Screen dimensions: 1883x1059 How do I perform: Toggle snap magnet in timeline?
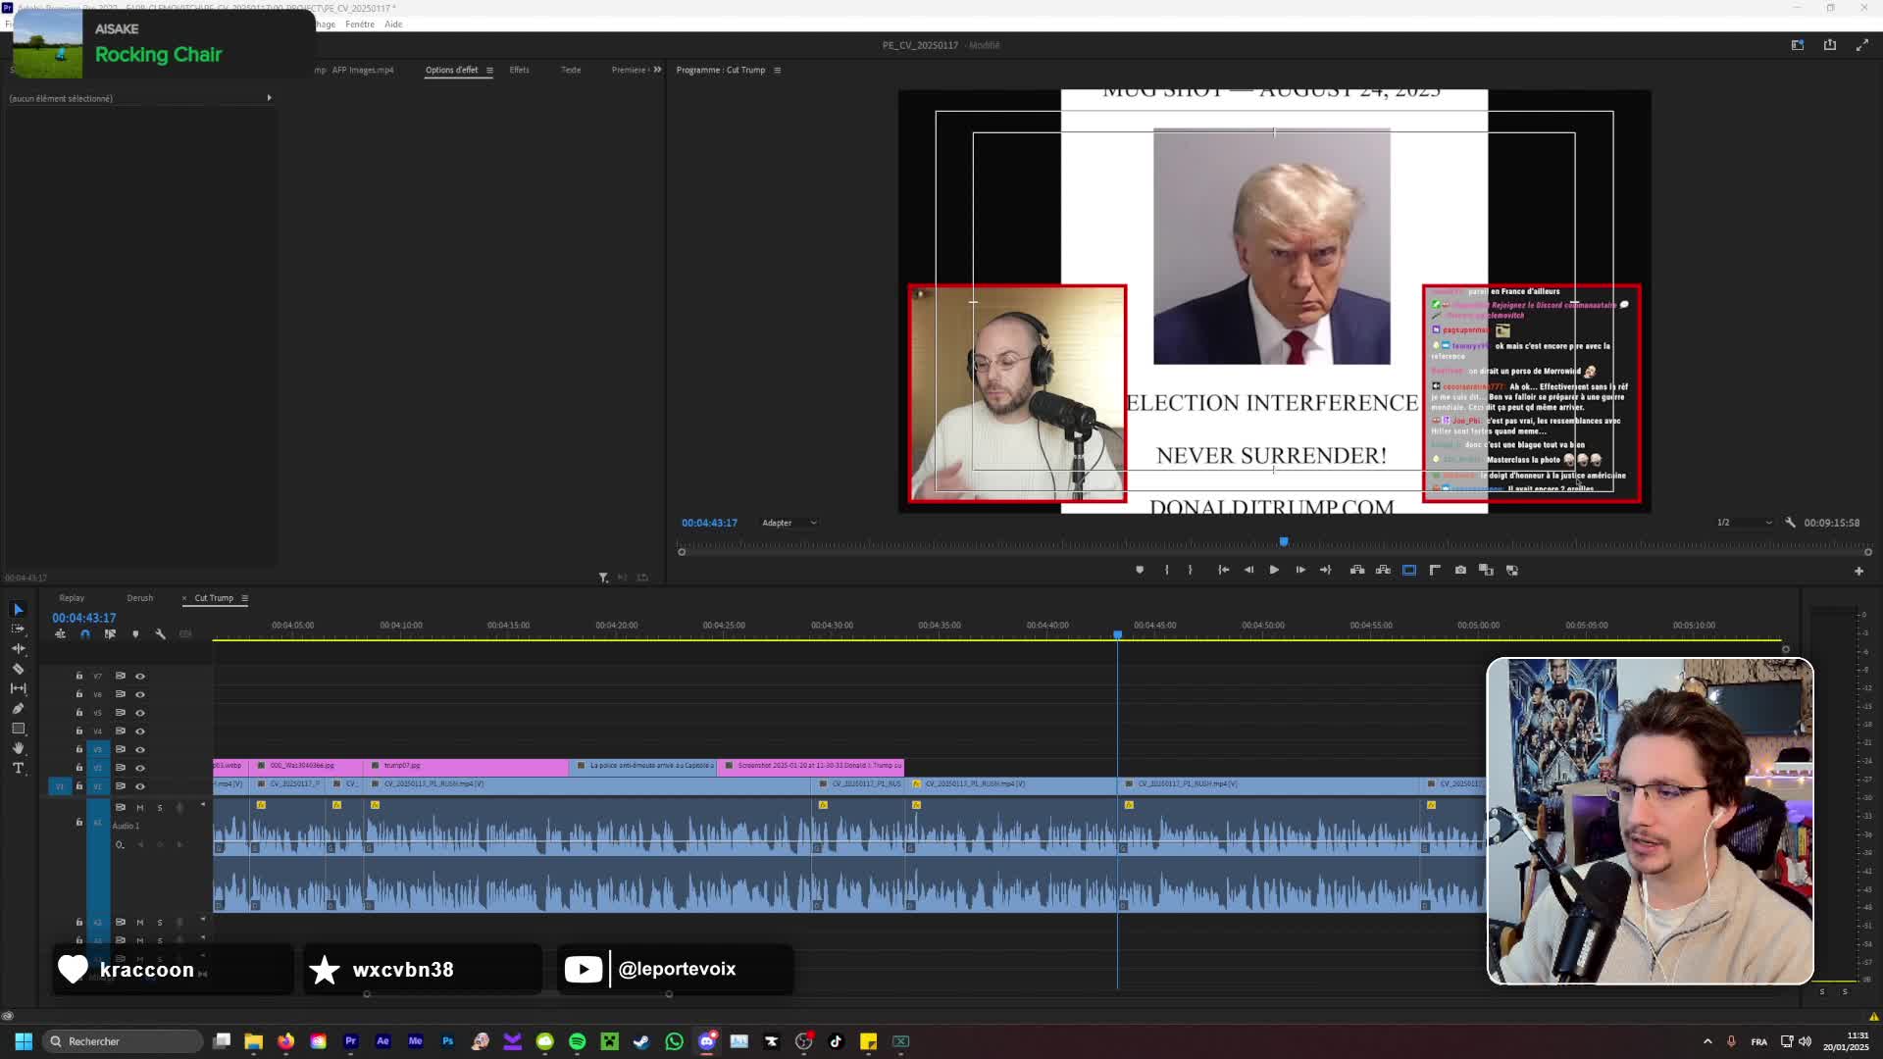click(85, 634)
